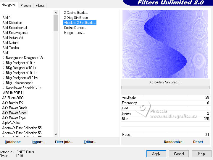This screenshot has width=213, height=160.
Task: Select Alf's Power Toys category
Action: 14,118
